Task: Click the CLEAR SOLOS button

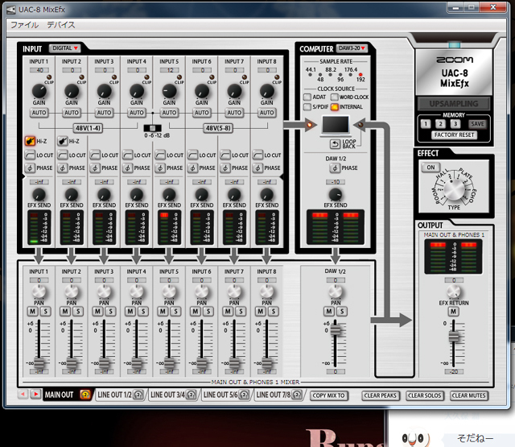Action: click(425, 395)
